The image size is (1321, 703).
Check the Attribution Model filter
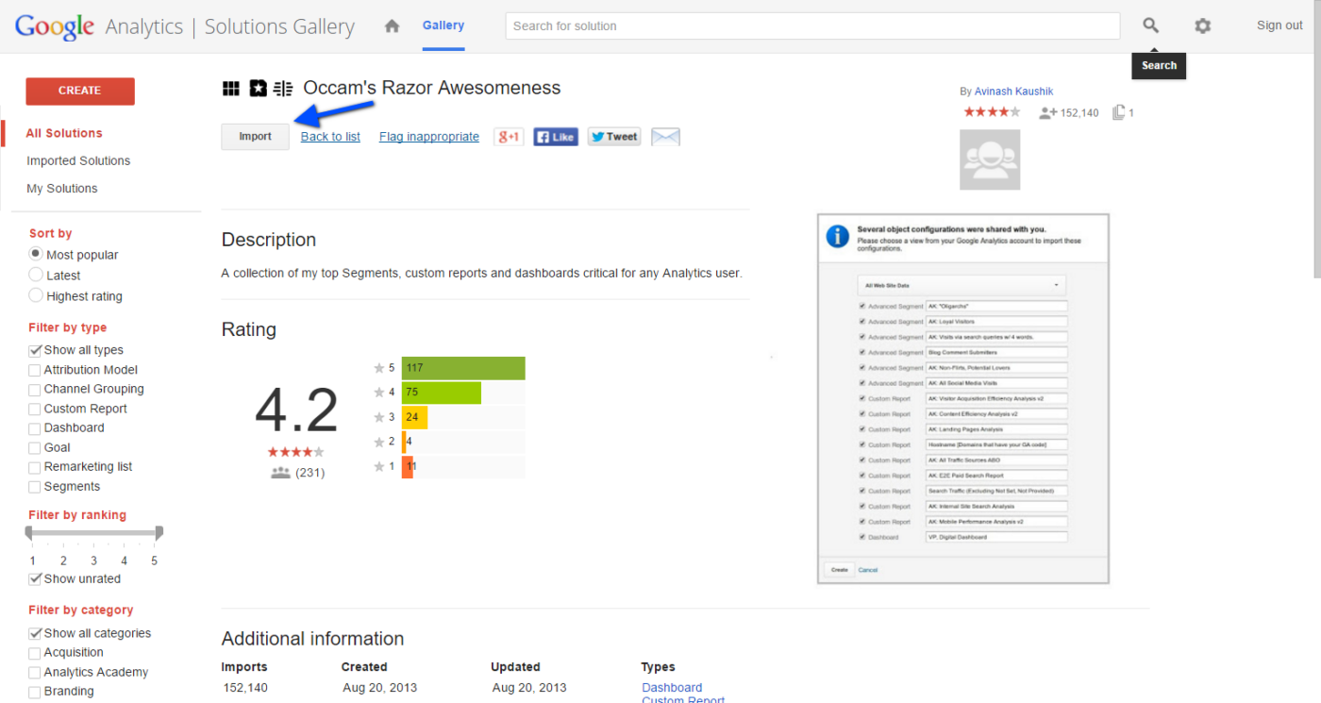35,370
